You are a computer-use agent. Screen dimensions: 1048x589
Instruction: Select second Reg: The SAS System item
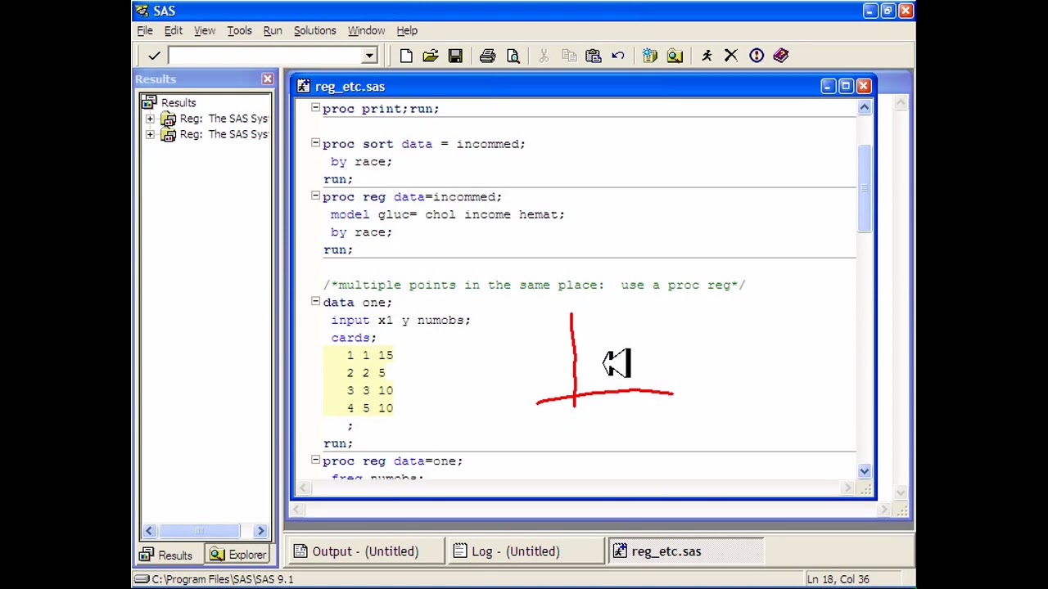(224, 134)
